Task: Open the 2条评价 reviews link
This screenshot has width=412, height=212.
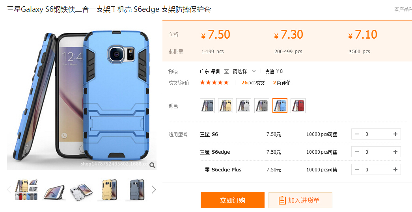Action: tap(282, 83)
